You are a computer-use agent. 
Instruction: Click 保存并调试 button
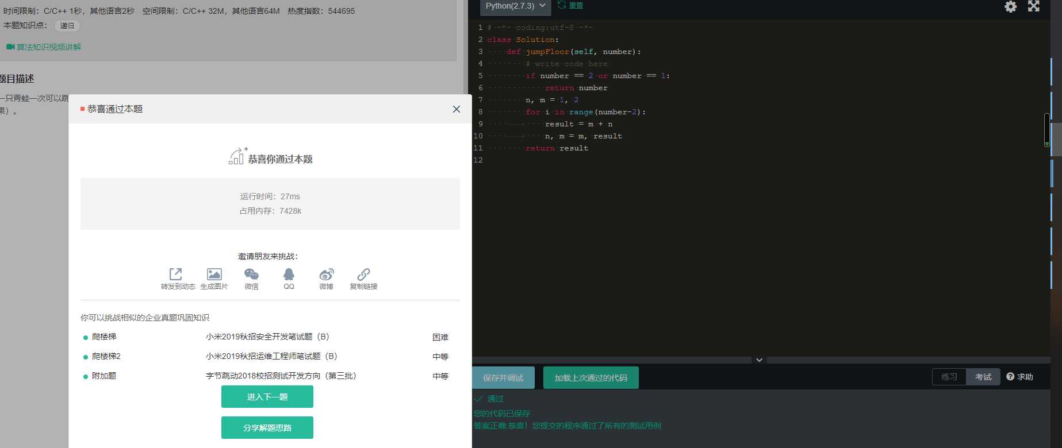(503, 378)
